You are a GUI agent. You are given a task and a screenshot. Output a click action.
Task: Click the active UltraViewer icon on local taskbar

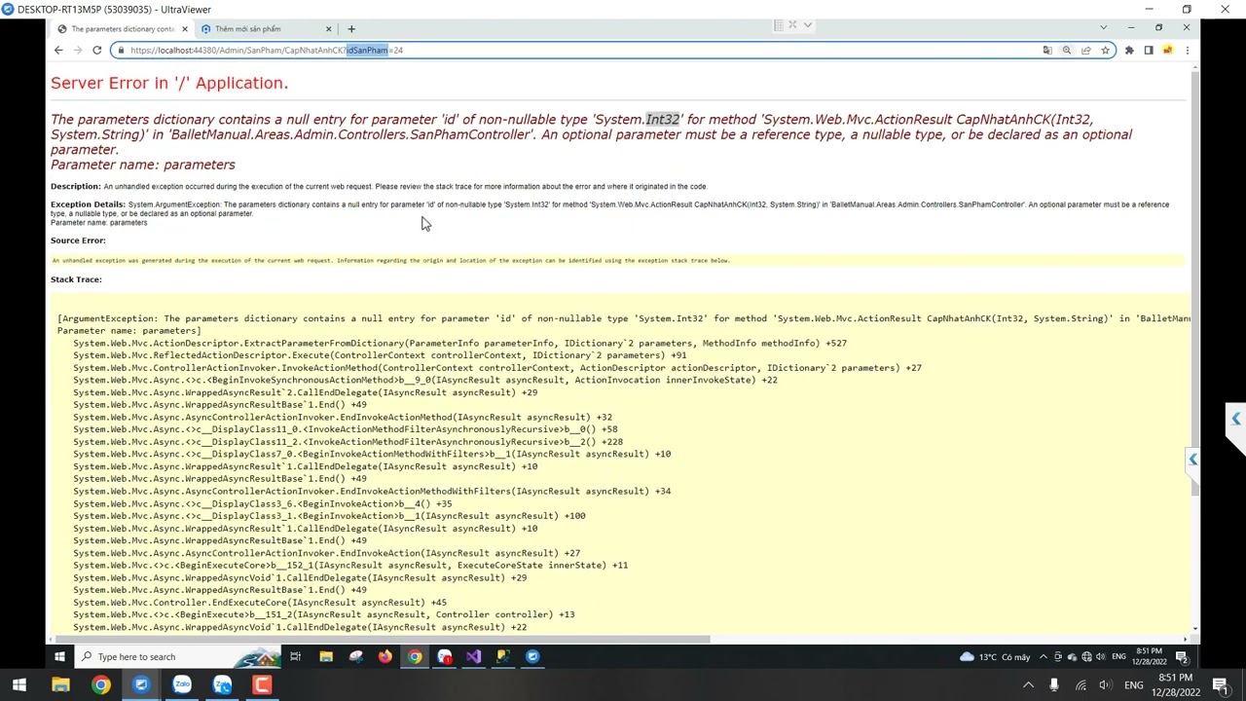pyautogui.click(x=141, y=685)
